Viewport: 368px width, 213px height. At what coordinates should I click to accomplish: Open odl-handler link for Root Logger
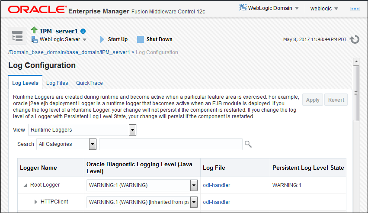pos(216,185)
